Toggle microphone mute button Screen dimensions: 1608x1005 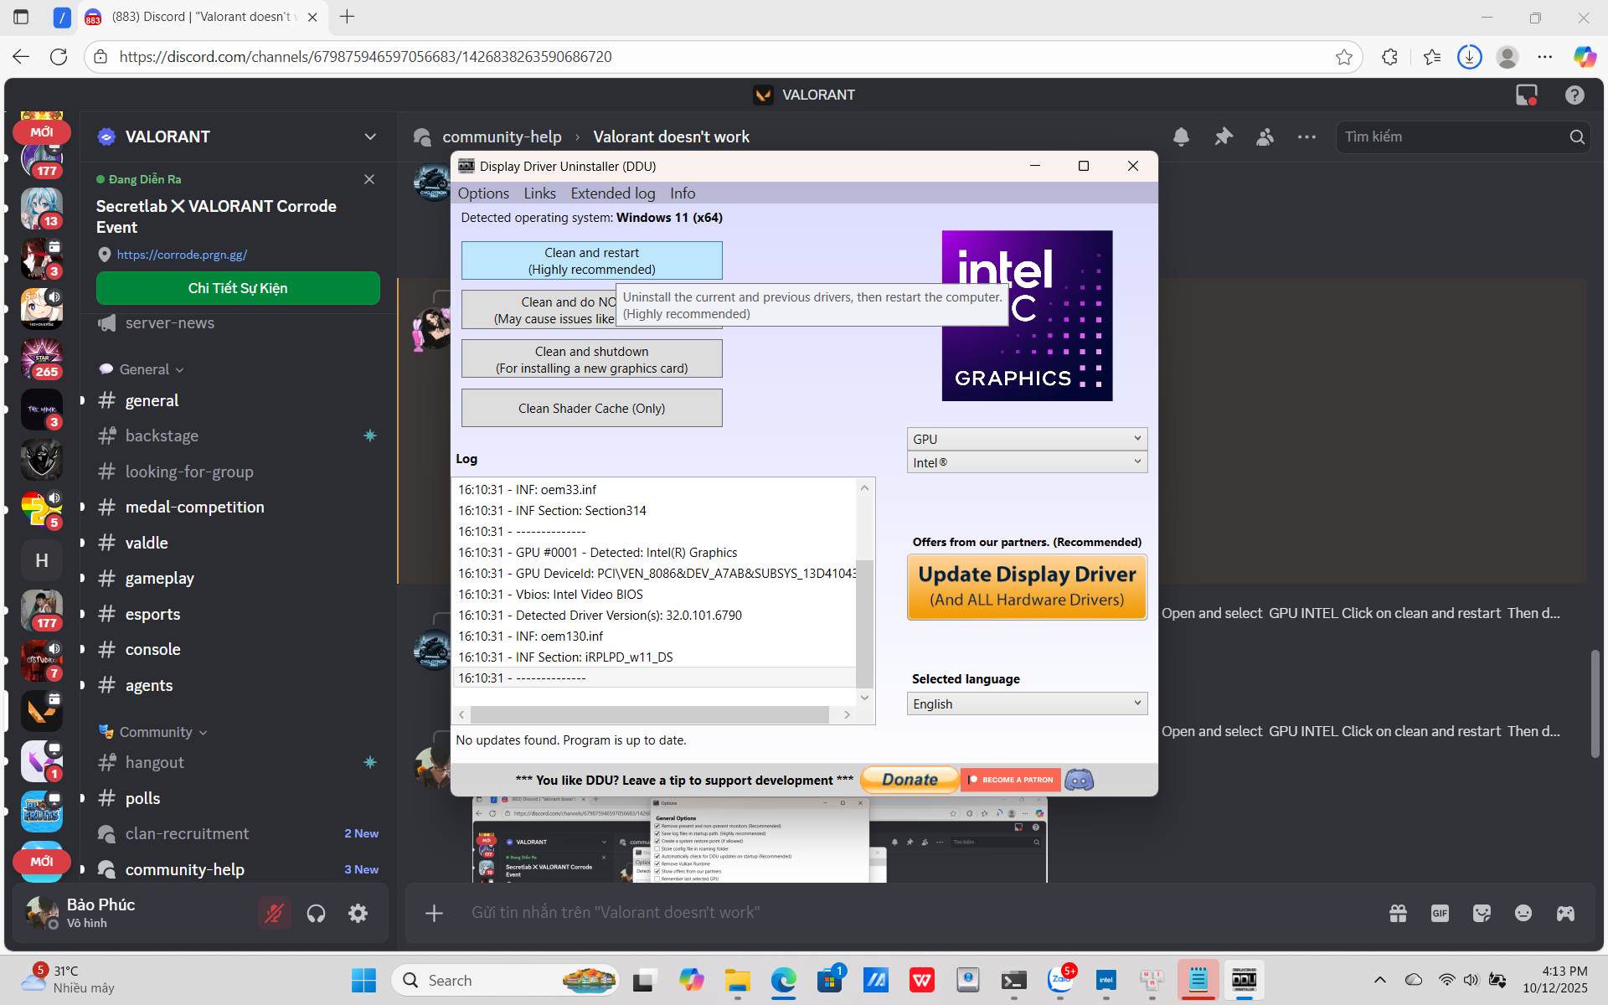pyautogui.click(x=274, y=913)
